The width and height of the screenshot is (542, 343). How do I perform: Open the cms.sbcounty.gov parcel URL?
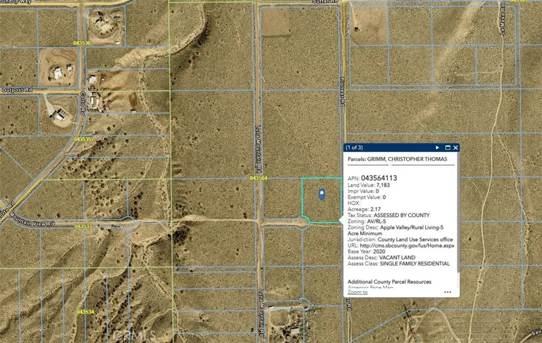point(411,245)
